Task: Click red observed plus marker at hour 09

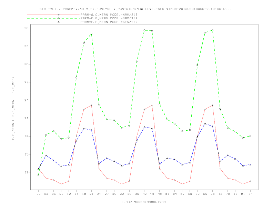Action: (x=61, y=184)
